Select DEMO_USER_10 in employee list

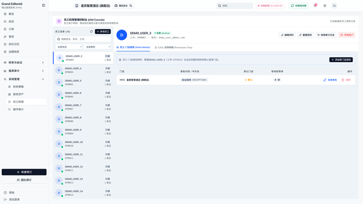pyautogui.click(x=83, y=144)
